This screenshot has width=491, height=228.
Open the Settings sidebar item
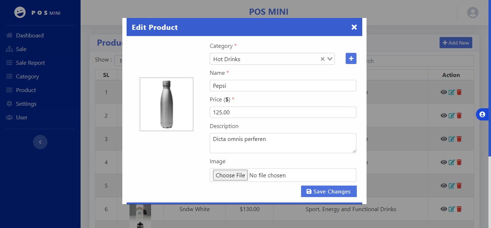click(x=26, y=104)
